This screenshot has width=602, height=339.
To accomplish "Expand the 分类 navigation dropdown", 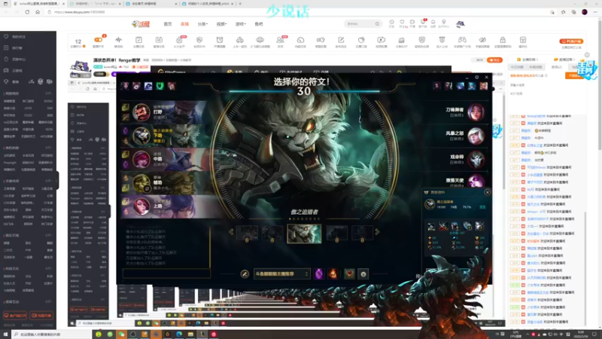I will [202, 24].
